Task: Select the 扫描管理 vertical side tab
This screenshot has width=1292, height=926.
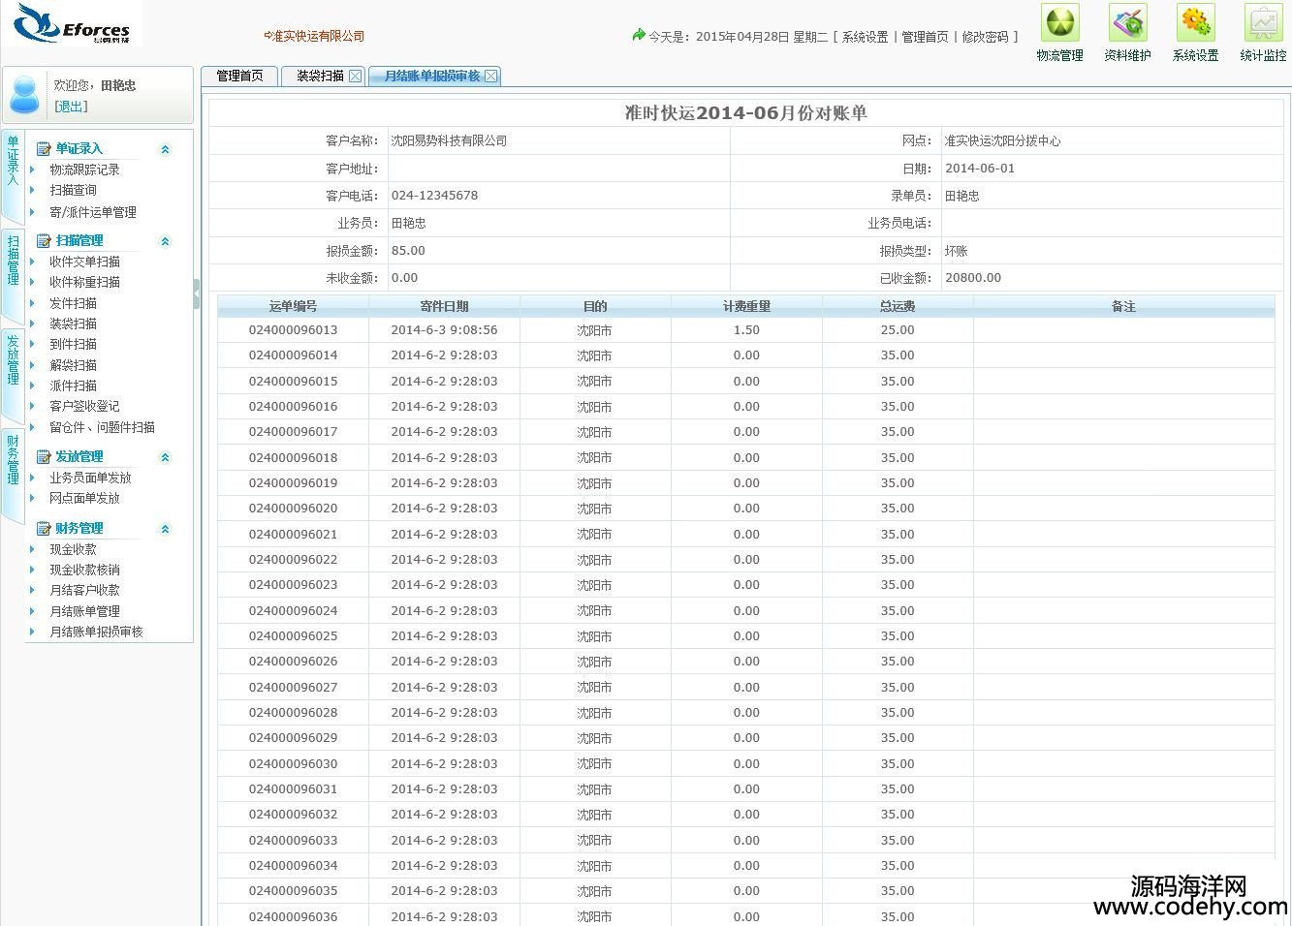Action: (x=13, y=262)
